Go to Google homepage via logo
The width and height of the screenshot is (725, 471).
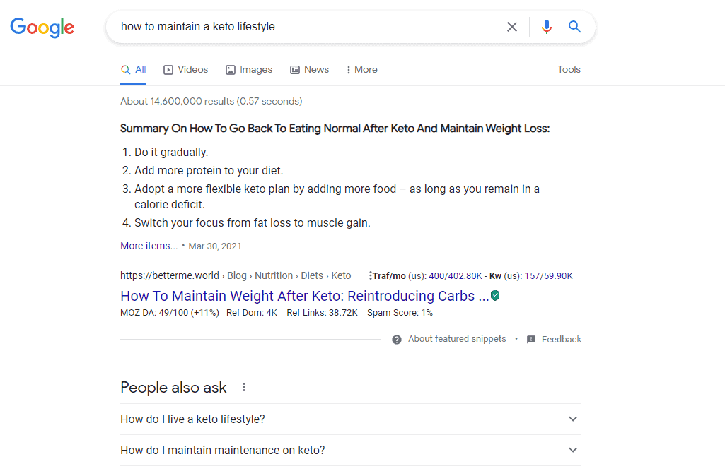click(x=42, y=28)
